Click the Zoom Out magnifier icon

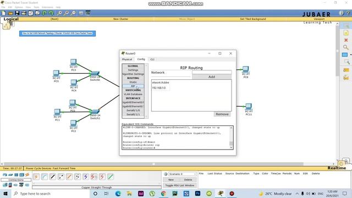point(73,13)
